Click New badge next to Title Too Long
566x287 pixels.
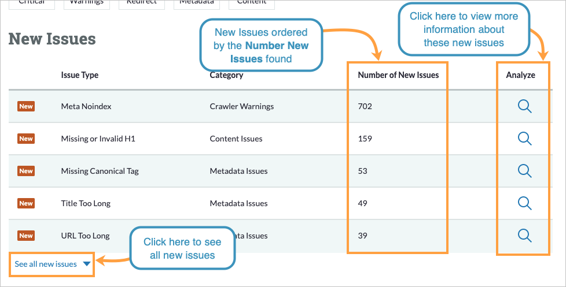coord(26,203)
